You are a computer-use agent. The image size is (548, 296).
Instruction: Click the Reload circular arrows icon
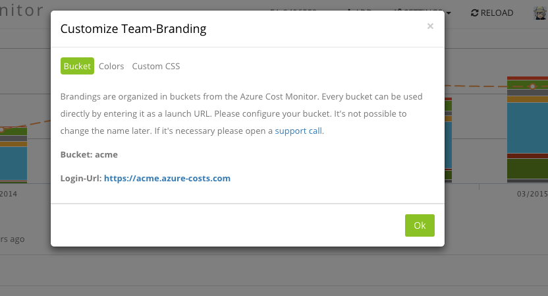click(475, 13)
